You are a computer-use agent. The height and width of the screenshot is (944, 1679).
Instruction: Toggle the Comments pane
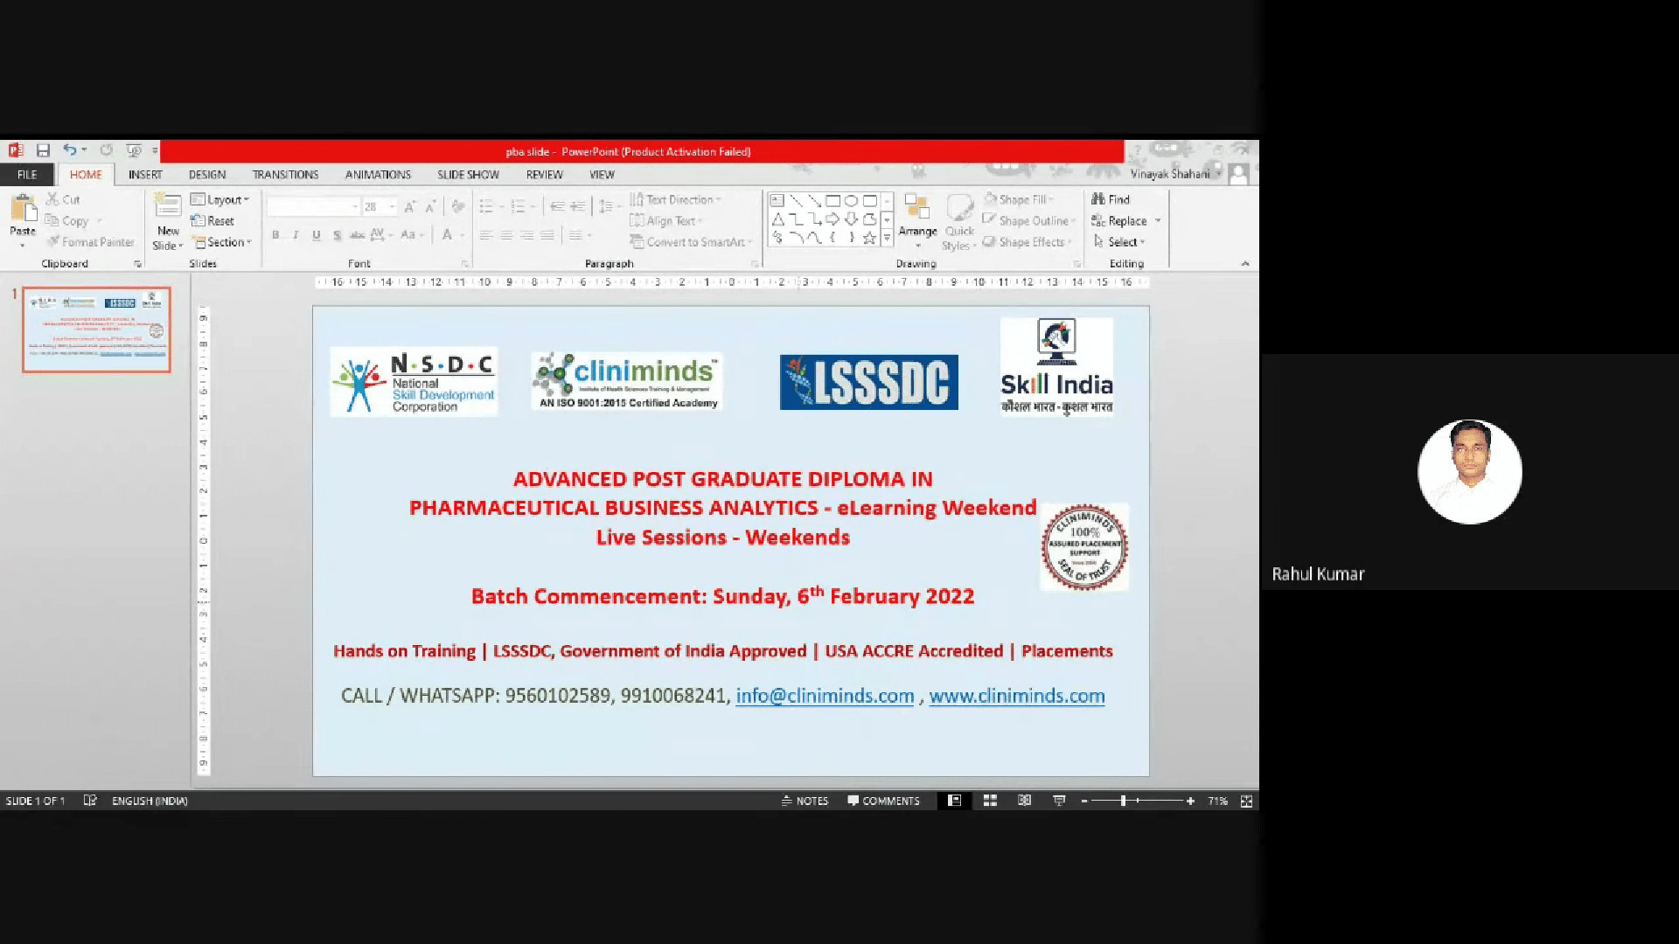pos(883,801)
